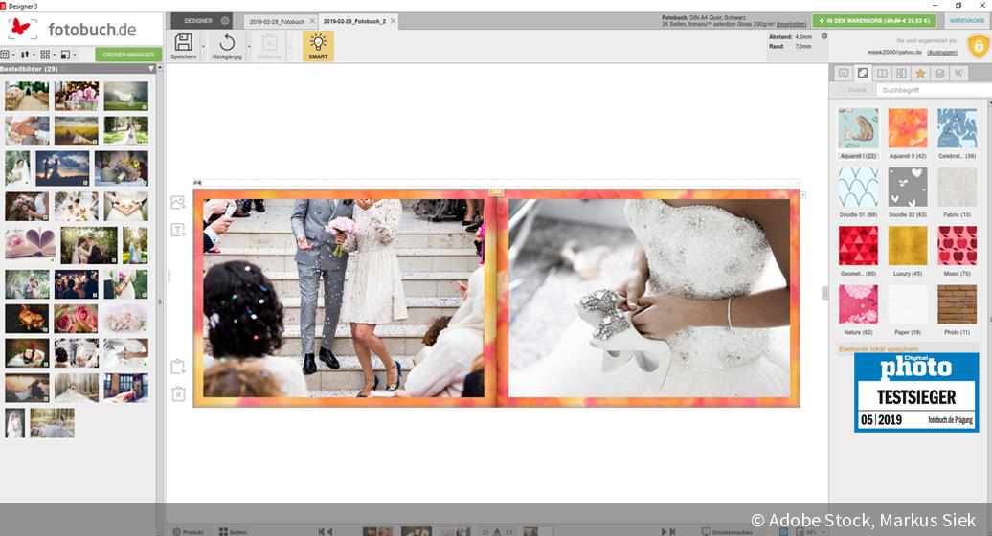The height and width of the screenshot is (536, 992).
Task: Save the project with the Speichern icon
Action: click(184, 46)
